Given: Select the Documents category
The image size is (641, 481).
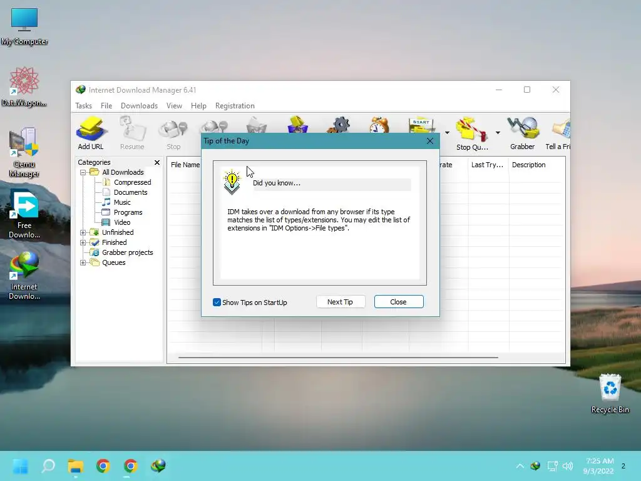Looking at the screenshot, I should (x=130, y=192).
